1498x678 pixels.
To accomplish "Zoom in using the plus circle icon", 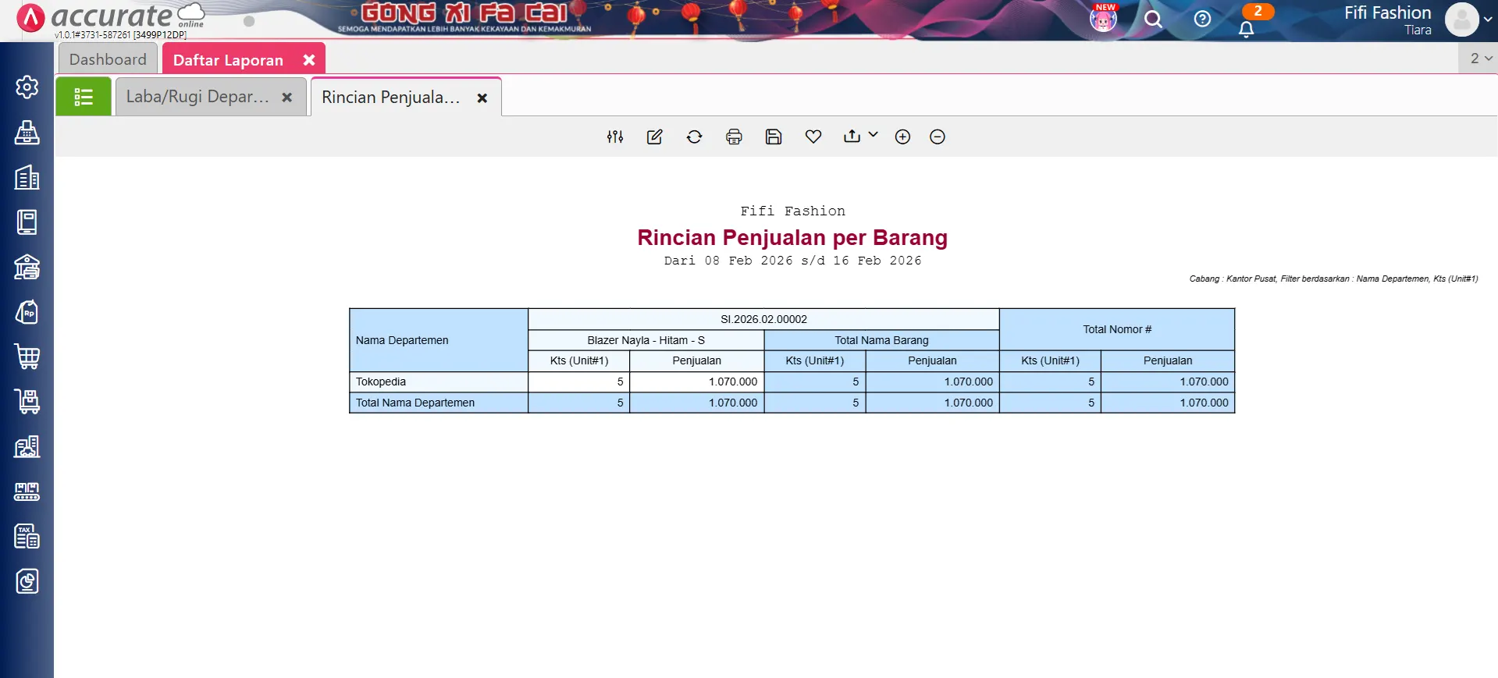I will coord(902,137).
